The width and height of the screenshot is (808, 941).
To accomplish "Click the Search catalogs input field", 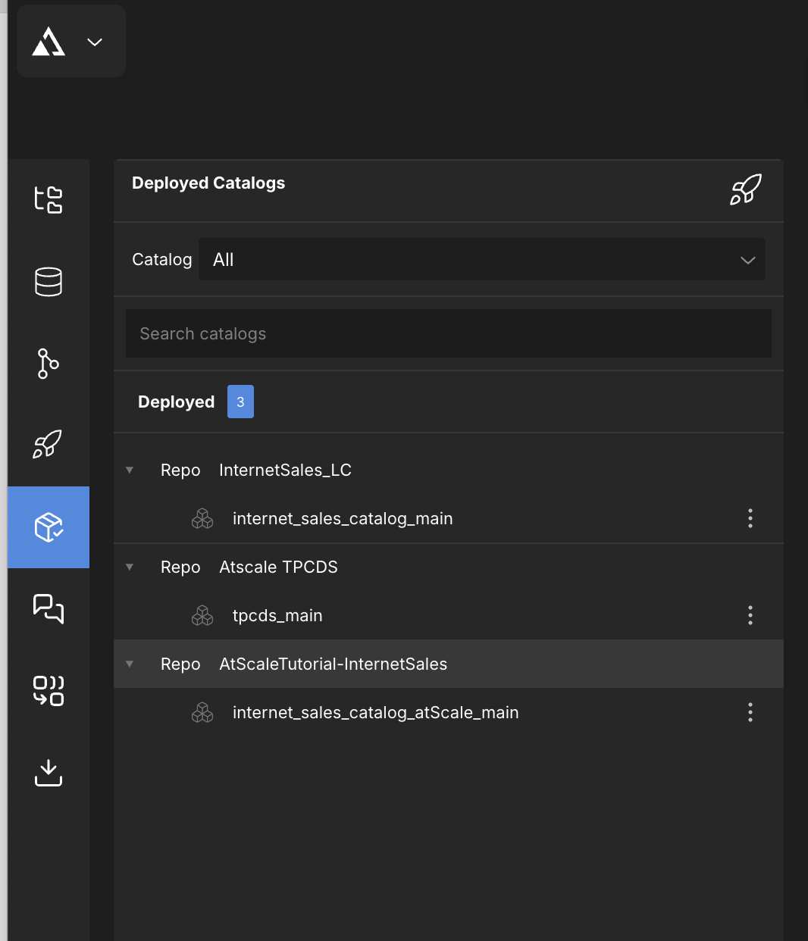I will 448,333.
